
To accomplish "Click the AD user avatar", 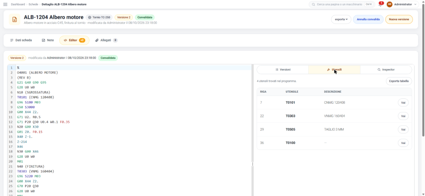I will [x=389, y=4].
